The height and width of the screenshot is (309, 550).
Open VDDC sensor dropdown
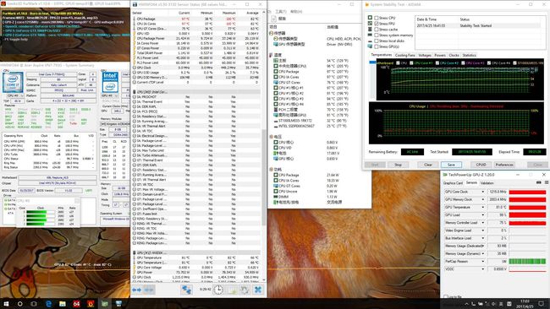(x=482, y=269)
